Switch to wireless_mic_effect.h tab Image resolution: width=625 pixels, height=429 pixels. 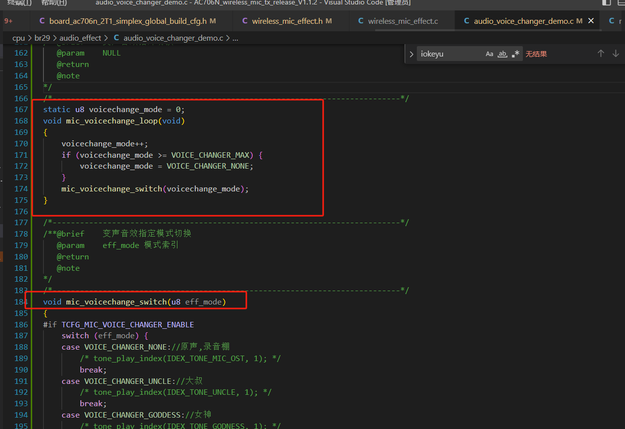pyautogui.click(x=286, y=21)
